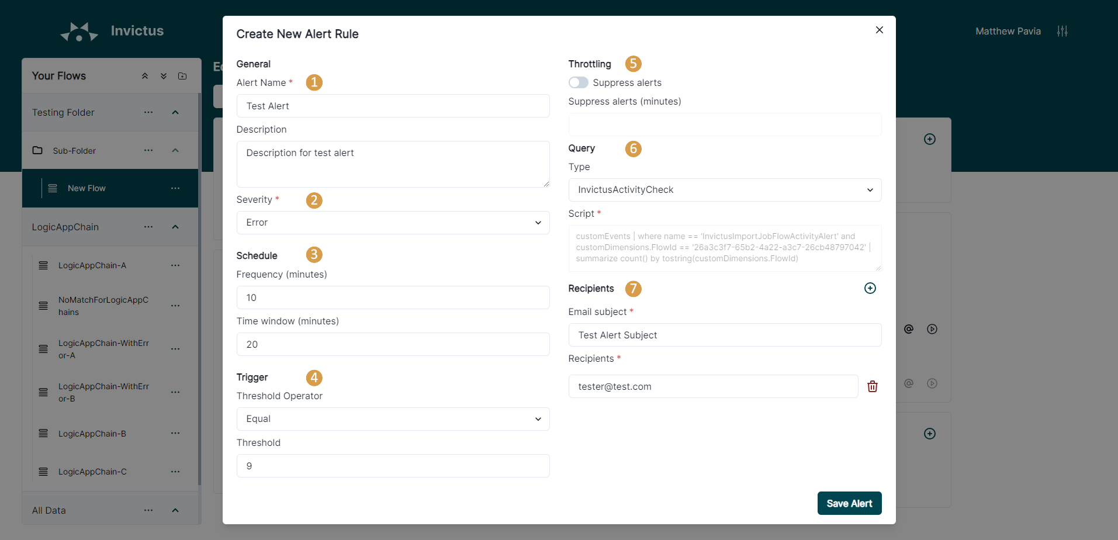Open the settings sliders icon near Matthew Pavia
Image resolution: width=1118 pixels, height=540 pixels.
tap(1062, 31)
